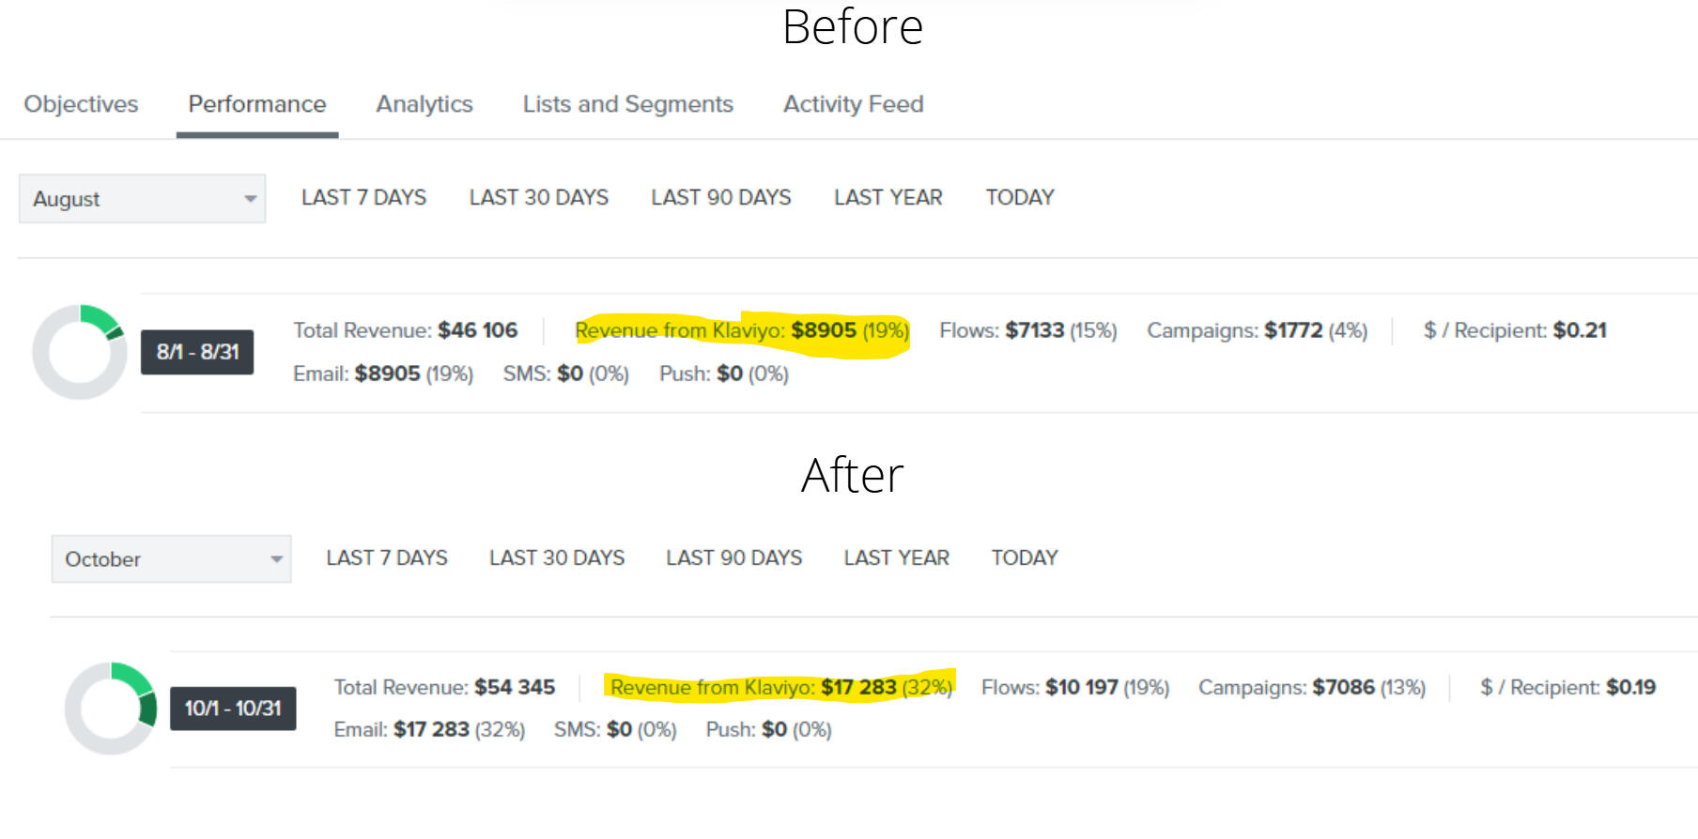Click the 8/1 - 8/31 date badge
The image size is (1698, 839).
tap(197, 352)
